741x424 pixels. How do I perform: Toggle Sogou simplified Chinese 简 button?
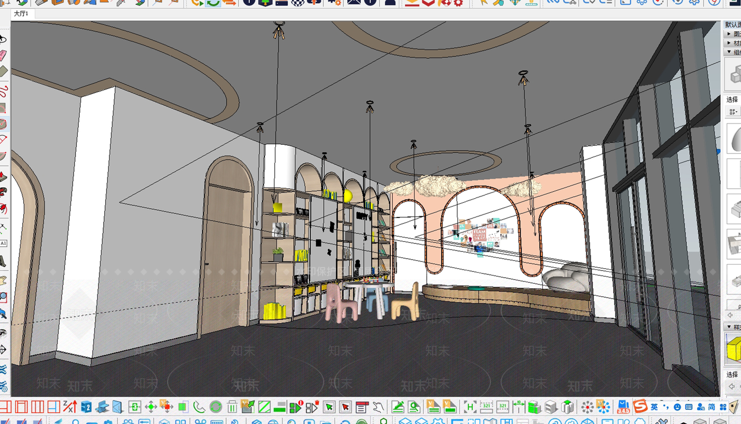click(712, 407)
